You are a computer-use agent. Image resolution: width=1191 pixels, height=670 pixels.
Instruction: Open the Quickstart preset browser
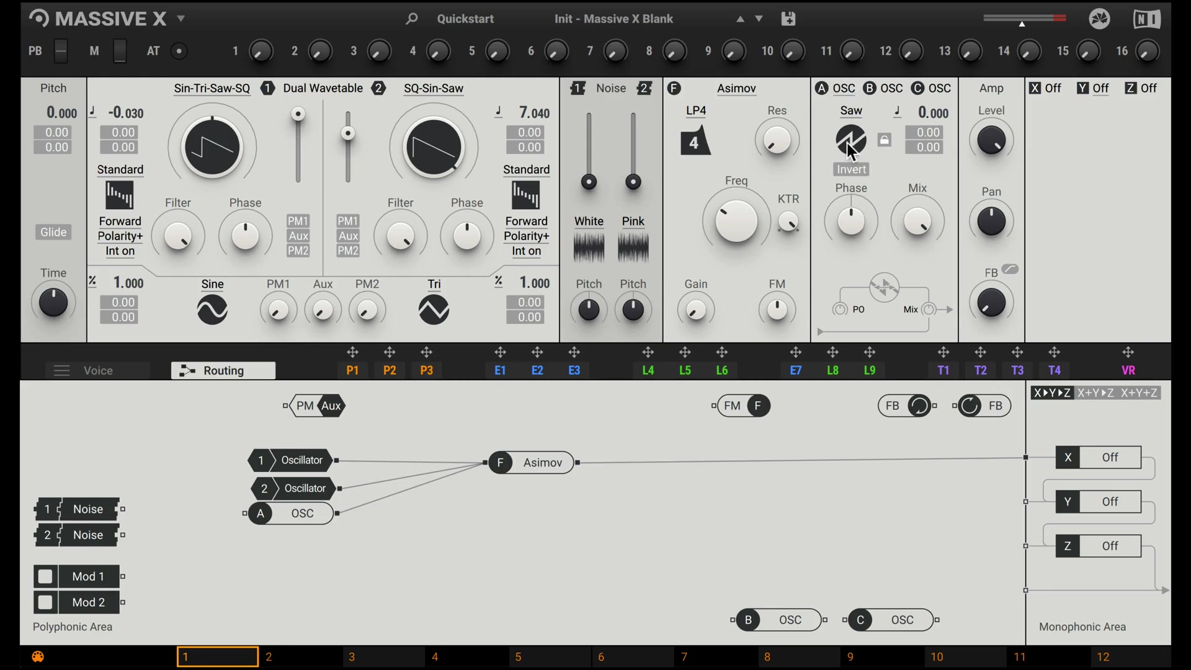(465, 19)
